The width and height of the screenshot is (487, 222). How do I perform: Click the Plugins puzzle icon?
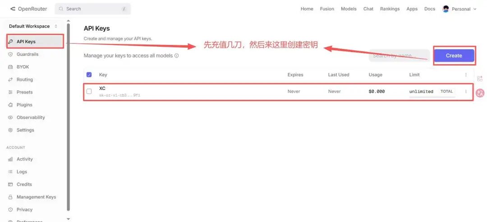[x=10, y=105]
